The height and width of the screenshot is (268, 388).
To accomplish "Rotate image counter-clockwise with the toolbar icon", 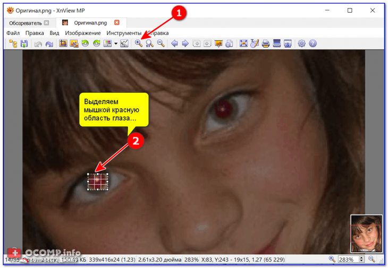I will [85, 44].
